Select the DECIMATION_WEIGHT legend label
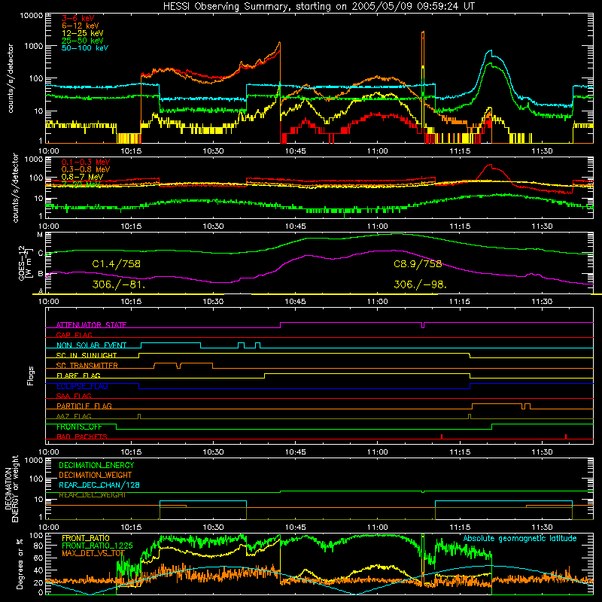The image size is (602, 602). (96, 475)
